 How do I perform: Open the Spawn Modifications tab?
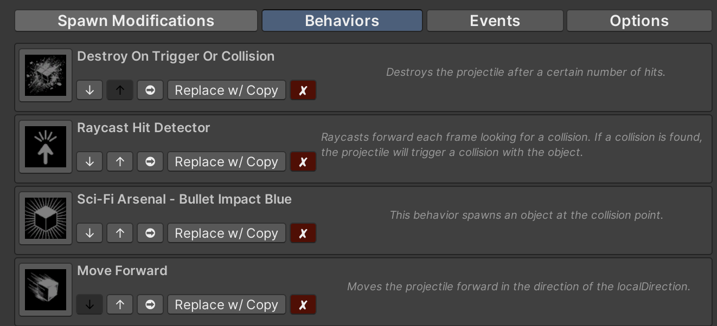pyautogui.click(x=136, y=21)
